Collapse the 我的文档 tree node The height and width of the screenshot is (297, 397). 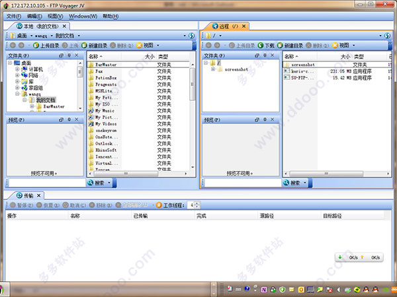tap(25, 100)
